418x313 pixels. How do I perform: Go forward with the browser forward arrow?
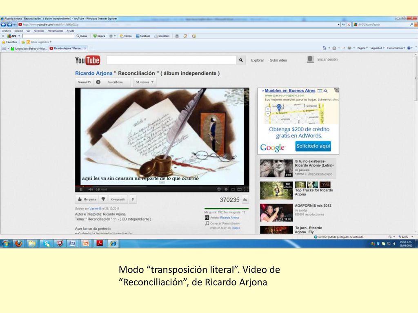pos(9,25)
